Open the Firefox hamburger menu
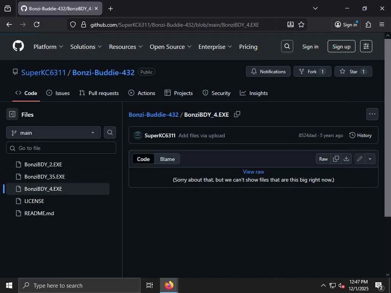391x293 pixels. (382, 24)
